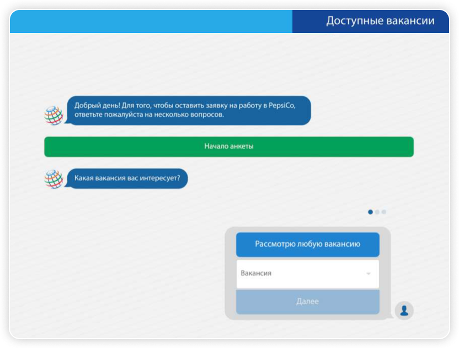This screenshot has width=459, height=348.
Task: Click the light blue header strip
Action: [x=150, y=21]
